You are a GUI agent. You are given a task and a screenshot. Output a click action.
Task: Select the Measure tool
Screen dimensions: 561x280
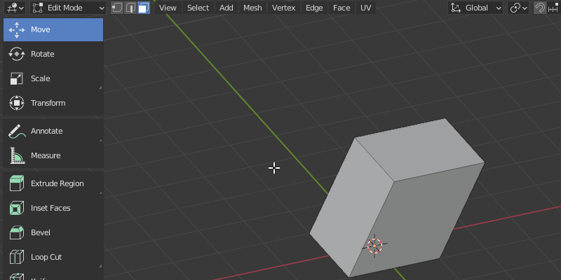coord(53,155)
